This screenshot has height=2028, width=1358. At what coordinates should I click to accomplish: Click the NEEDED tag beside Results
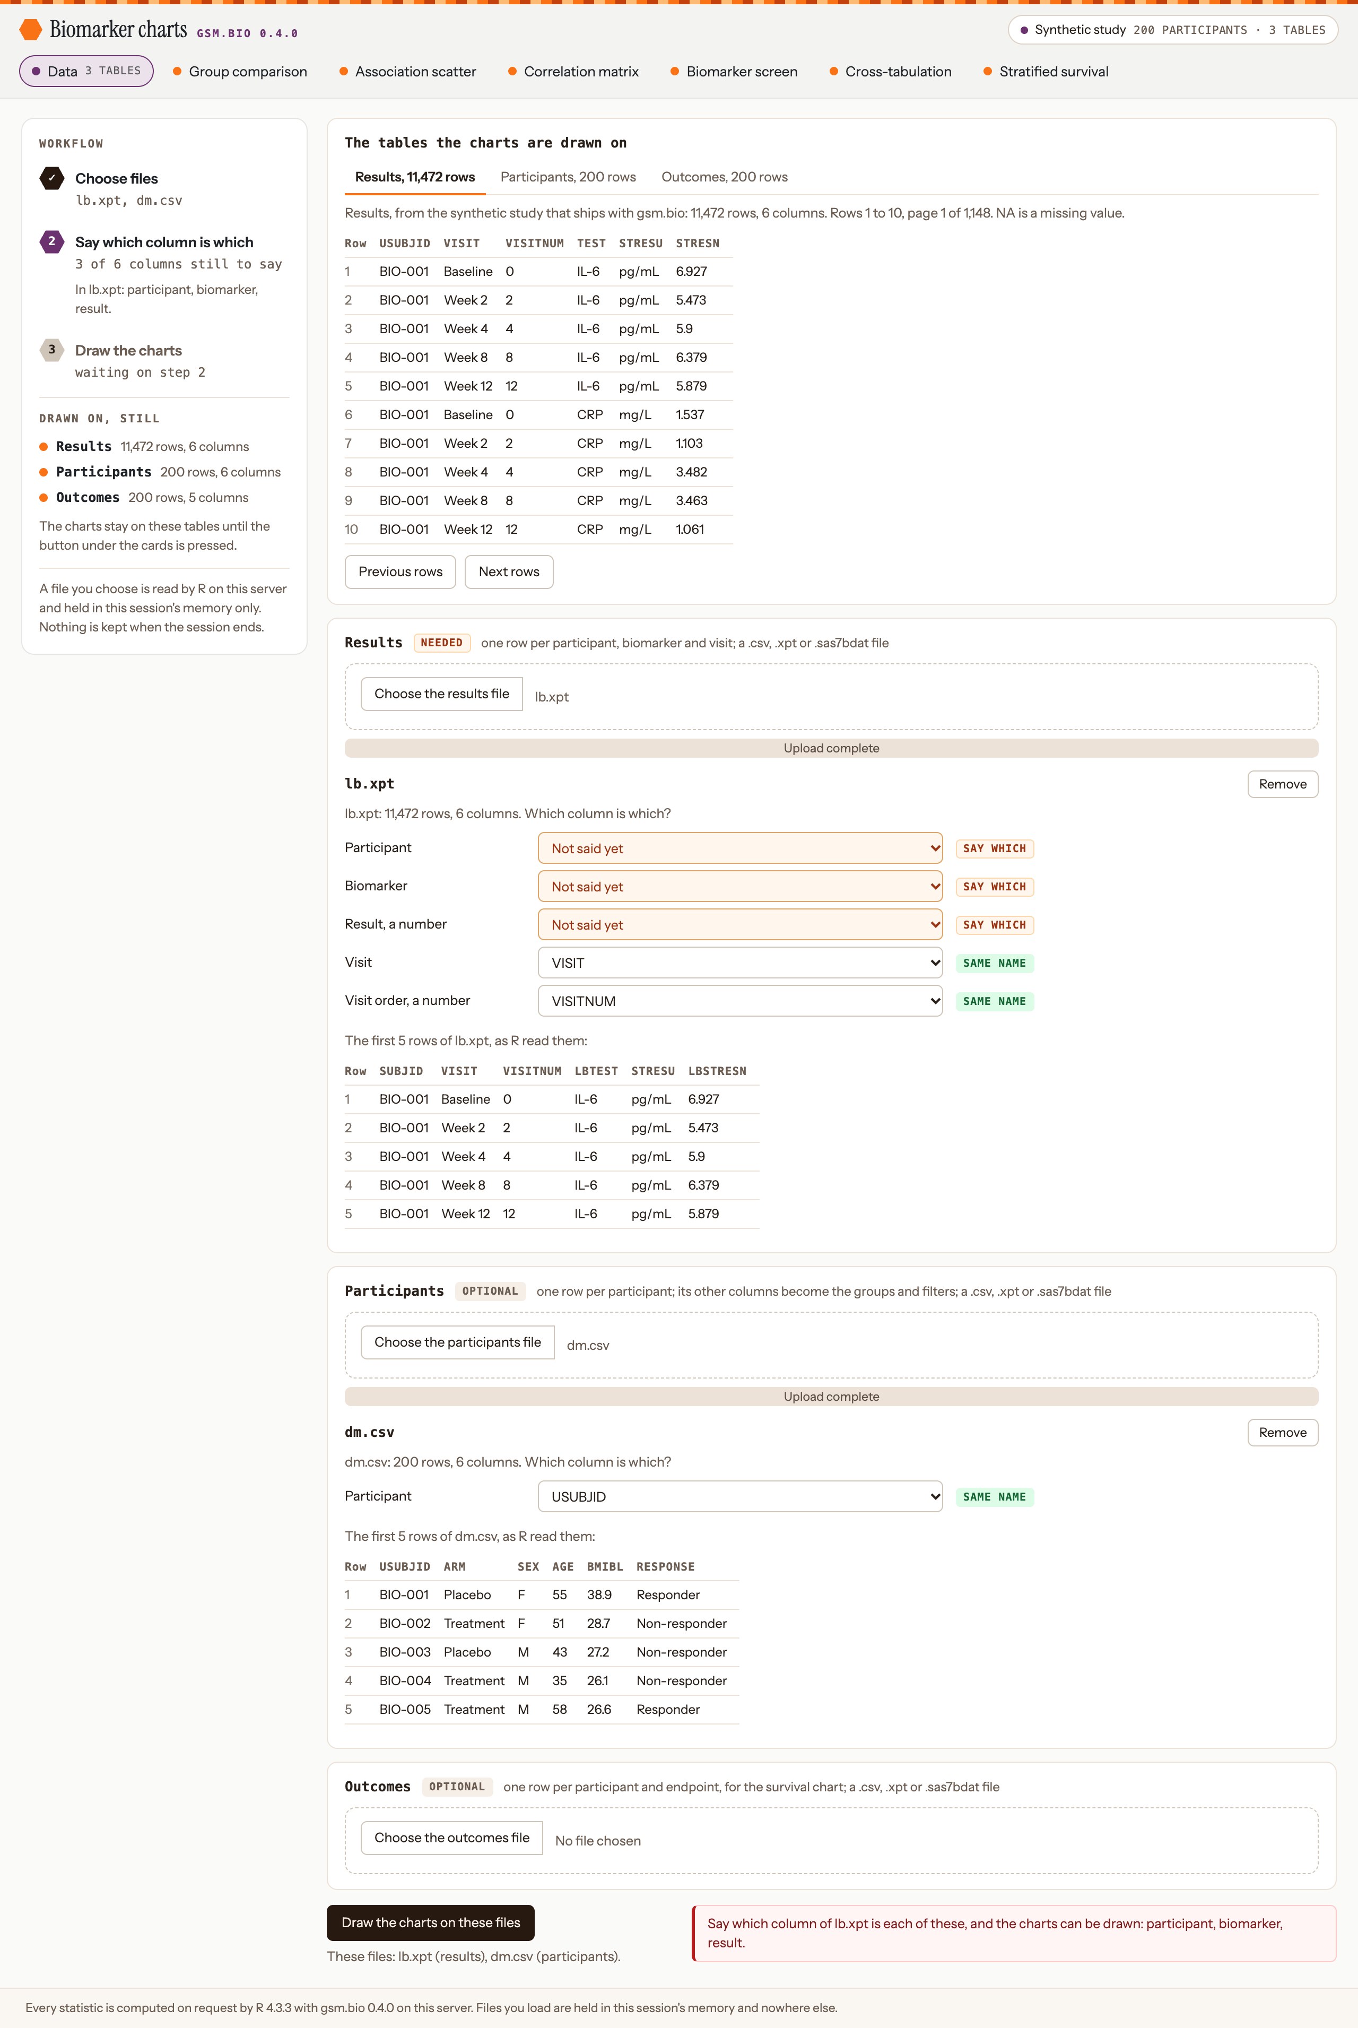pyautogui.click(x=442, y=643)
